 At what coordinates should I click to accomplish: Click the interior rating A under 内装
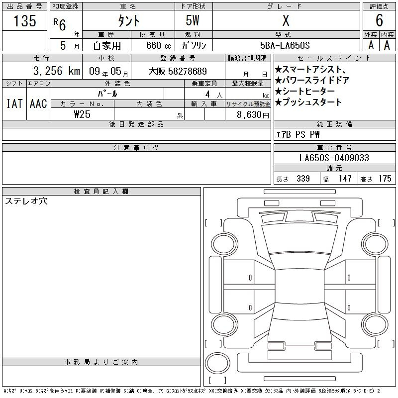[387, 45]
